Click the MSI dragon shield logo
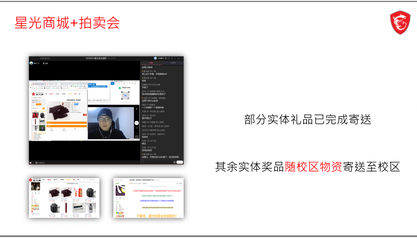This screenshot has width=417, height=238. coord(400,23)
